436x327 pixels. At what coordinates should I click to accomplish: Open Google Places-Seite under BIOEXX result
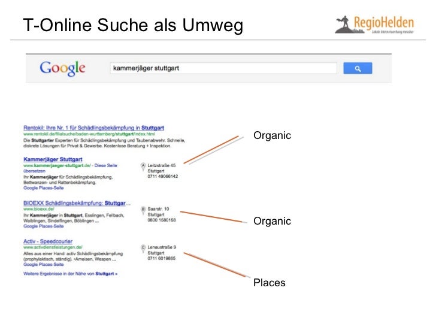(x=43, y=226)
